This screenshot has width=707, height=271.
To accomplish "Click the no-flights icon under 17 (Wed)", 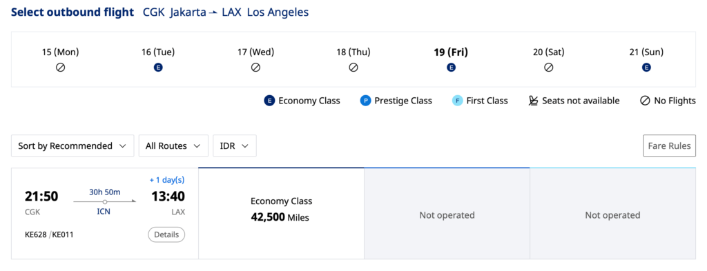I will coord(255,68).
